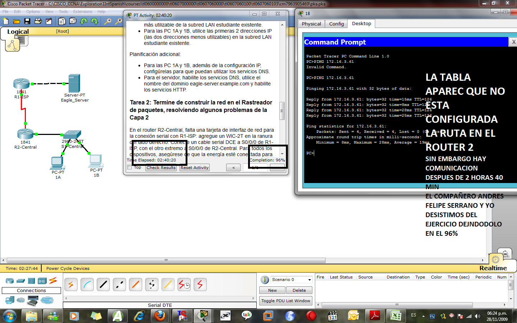Click the PT Activity instructions scrollbar thumb
517x323 pixels.
[282, 111]
